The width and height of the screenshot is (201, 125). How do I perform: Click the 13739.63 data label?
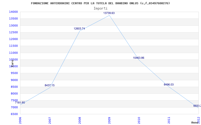click(x=109, y=13)
